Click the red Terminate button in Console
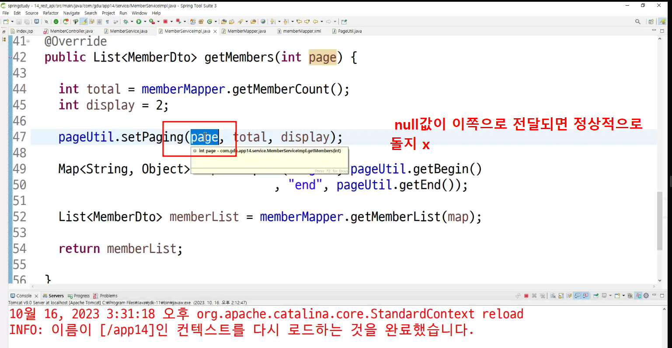 [526, 296]
